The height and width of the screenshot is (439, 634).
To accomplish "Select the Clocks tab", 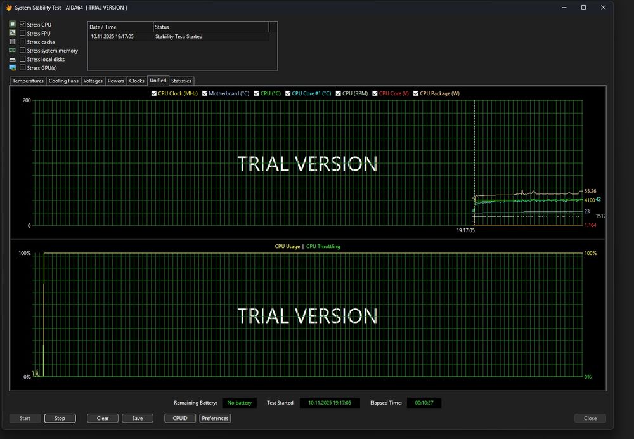I will [x=137, y=81].
